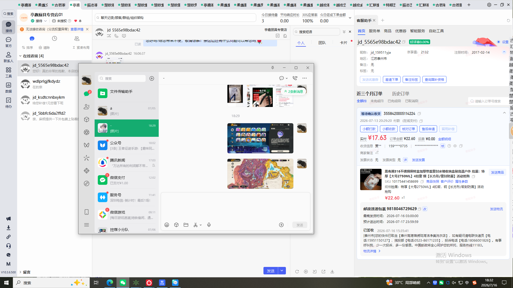Open the notification center in system tray
The image size is (513, 288).
coord(504,283)
